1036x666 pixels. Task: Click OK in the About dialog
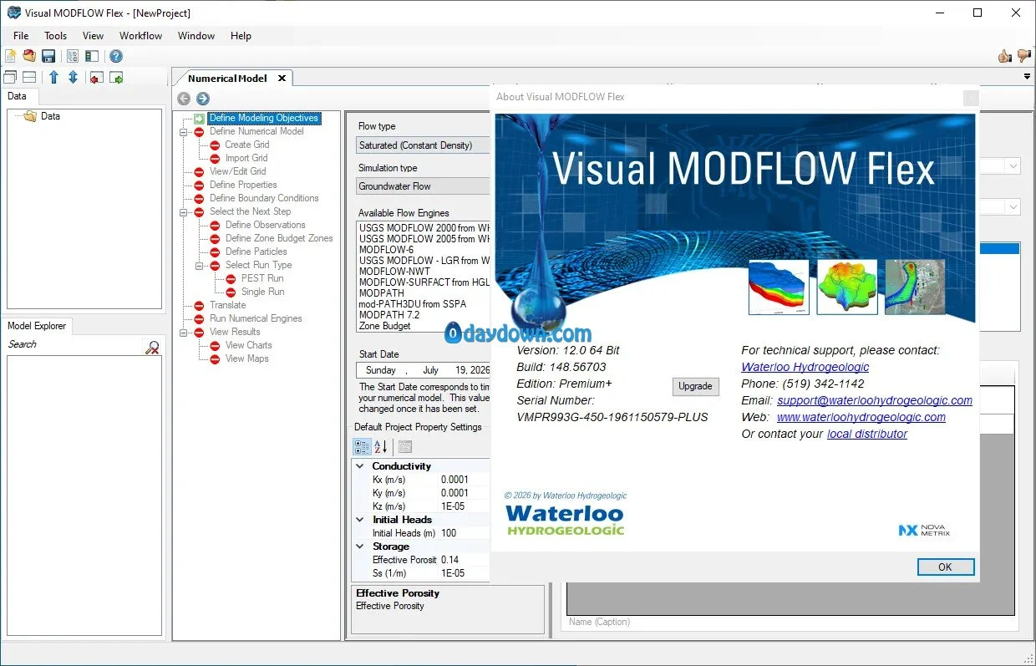tap(945, 567)
